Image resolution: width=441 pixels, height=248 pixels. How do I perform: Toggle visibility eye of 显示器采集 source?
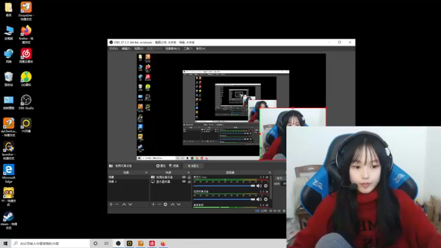coord(184,182)
